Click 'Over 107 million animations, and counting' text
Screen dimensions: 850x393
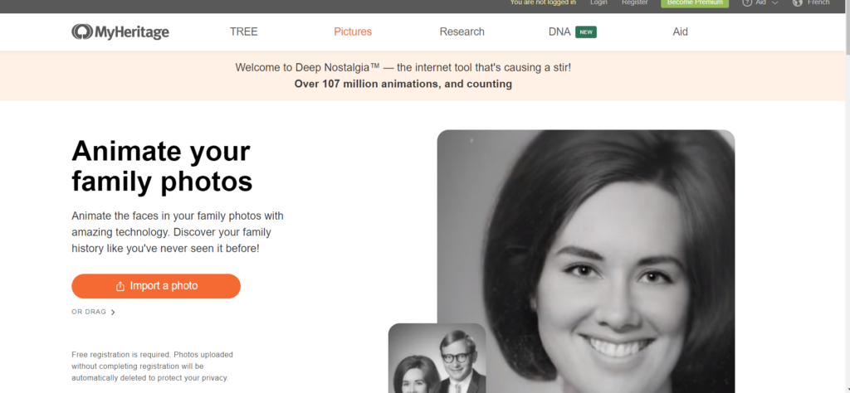pyautogui.click(x=403, y=84)
